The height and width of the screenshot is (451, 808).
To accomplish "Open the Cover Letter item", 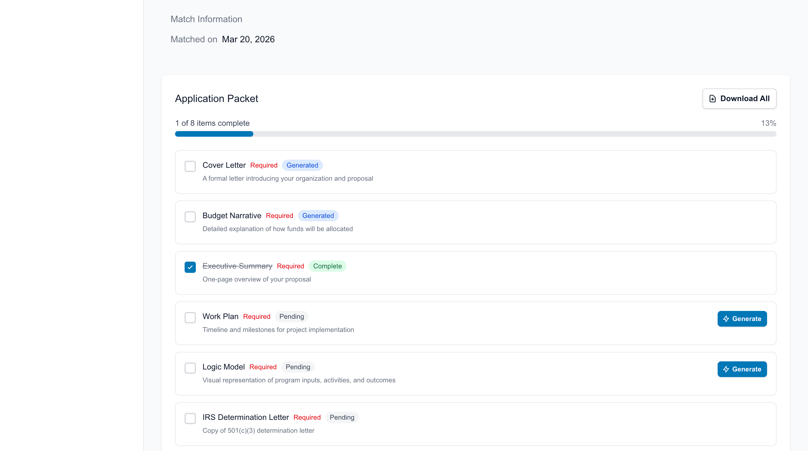I will (476, 172).
